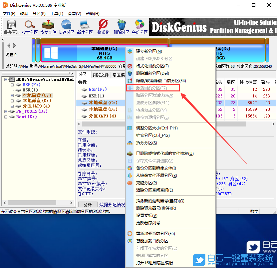Select the 新建分区 new partition icon
Screen dimensions: 277x268
tap(85, 27)
